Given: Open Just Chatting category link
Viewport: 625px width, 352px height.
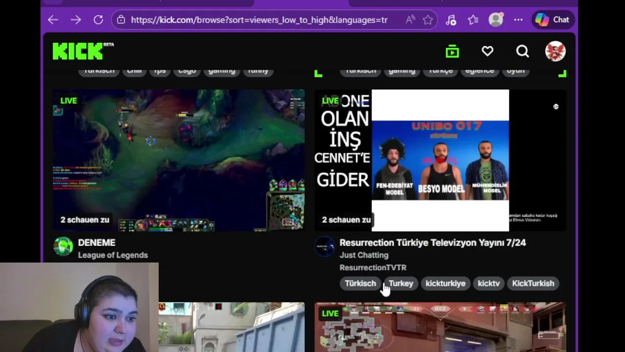Looking at the screenshot, I should point(364,255).
